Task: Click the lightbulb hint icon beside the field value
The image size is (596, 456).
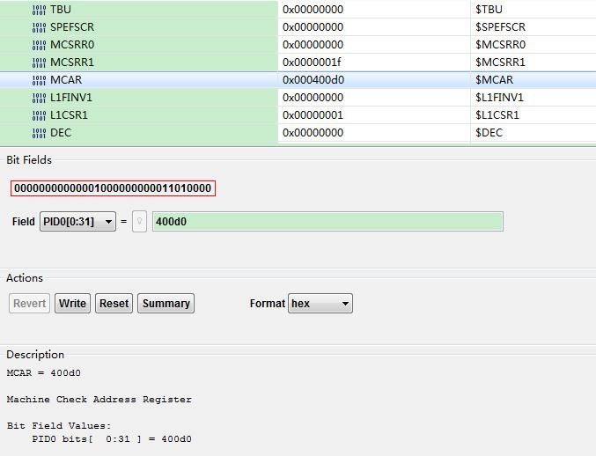Action: pos(139,222)
